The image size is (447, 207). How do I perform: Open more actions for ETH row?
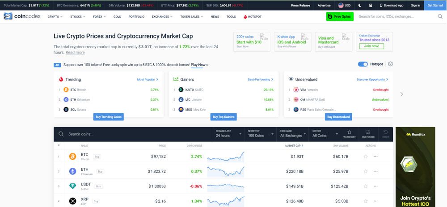coord(376,171)
